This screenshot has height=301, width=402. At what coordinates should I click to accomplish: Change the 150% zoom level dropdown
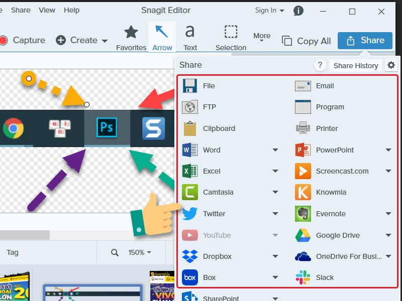(x=140, y=253)
